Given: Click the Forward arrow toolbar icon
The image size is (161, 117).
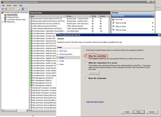Looking at the screenshot, I should tap(6, 9).
